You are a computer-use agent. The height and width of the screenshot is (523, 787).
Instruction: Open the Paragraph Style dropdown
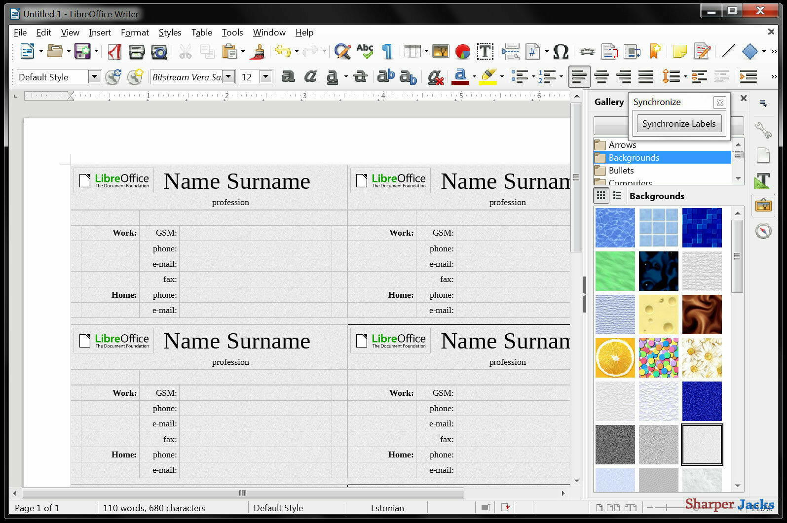[94, 77]
